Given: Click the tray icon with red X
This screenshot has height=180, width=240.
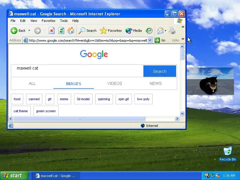Looking at the screenshot, I should point(218,175).
